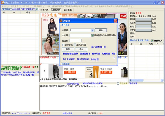Viewport: 165px width, 116px height.
Task: Click the 序 column header in left list
Action: 4,13
